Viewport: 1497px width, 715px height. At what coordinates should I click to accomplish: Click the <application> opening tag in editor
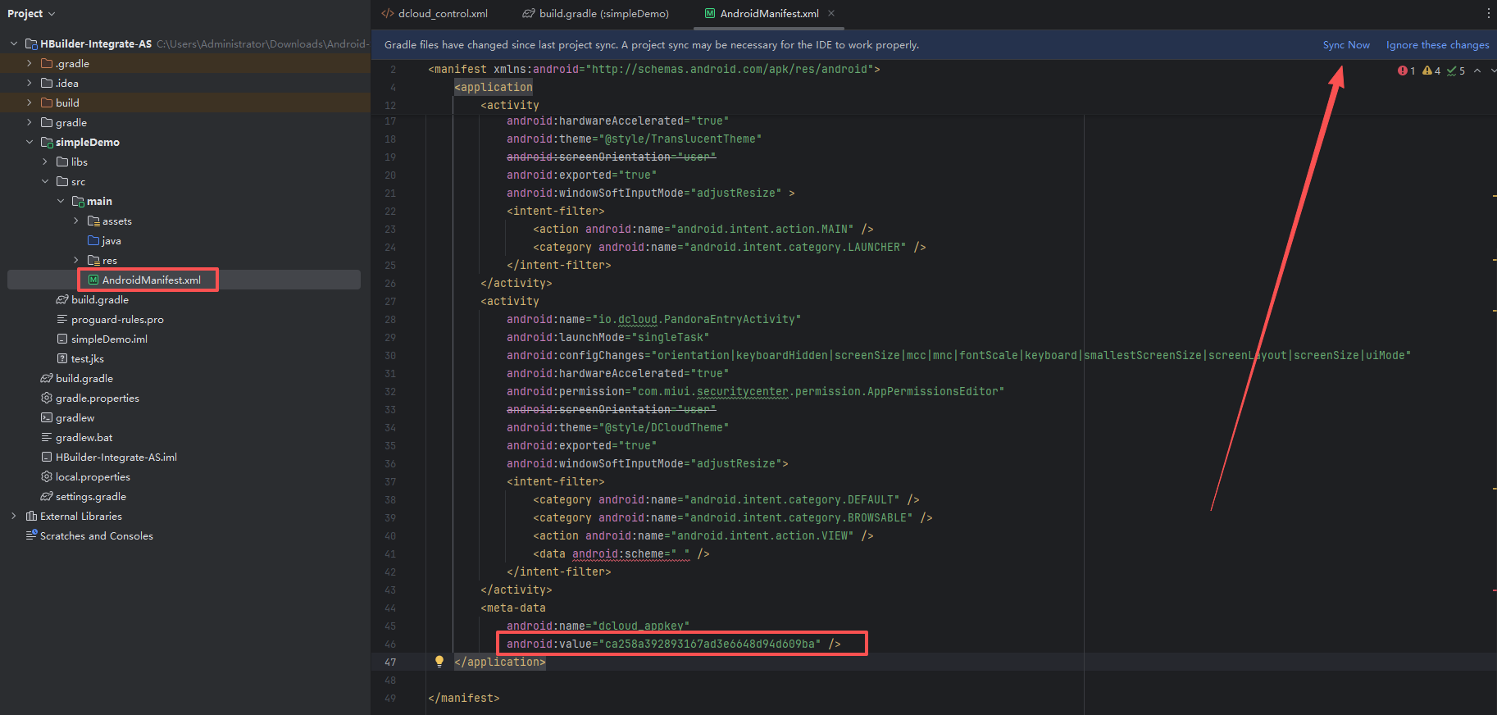tap(494, 87)
